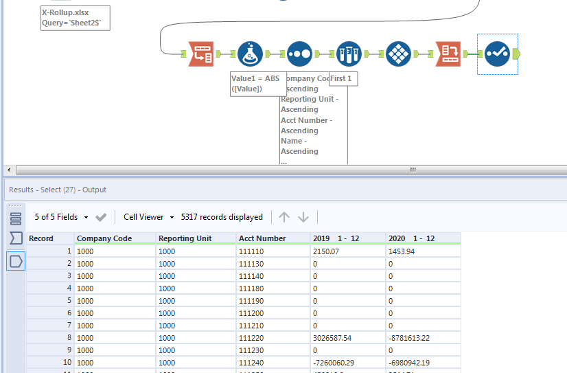Select cell with value 1453.94
The width and height of the screenshot is (567, 373).
click(x=424, y=251)
